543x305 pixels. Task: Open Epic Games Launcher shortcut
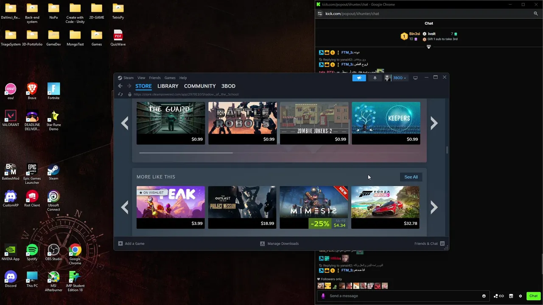tap(32, 174)
